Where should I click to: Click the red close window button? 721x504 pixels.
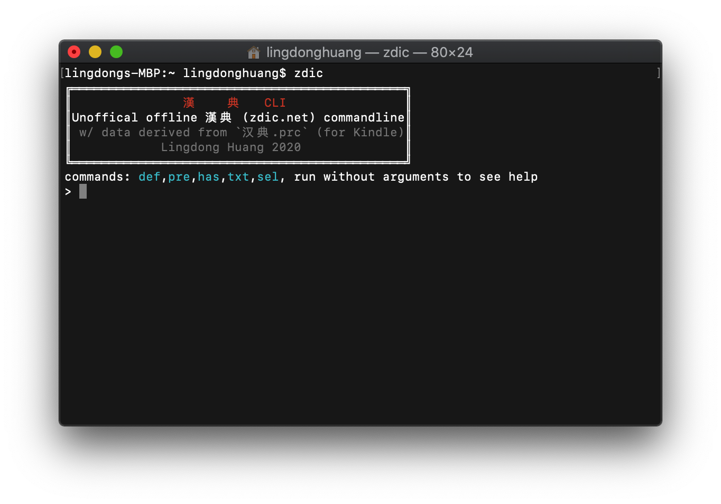point(74,52)
